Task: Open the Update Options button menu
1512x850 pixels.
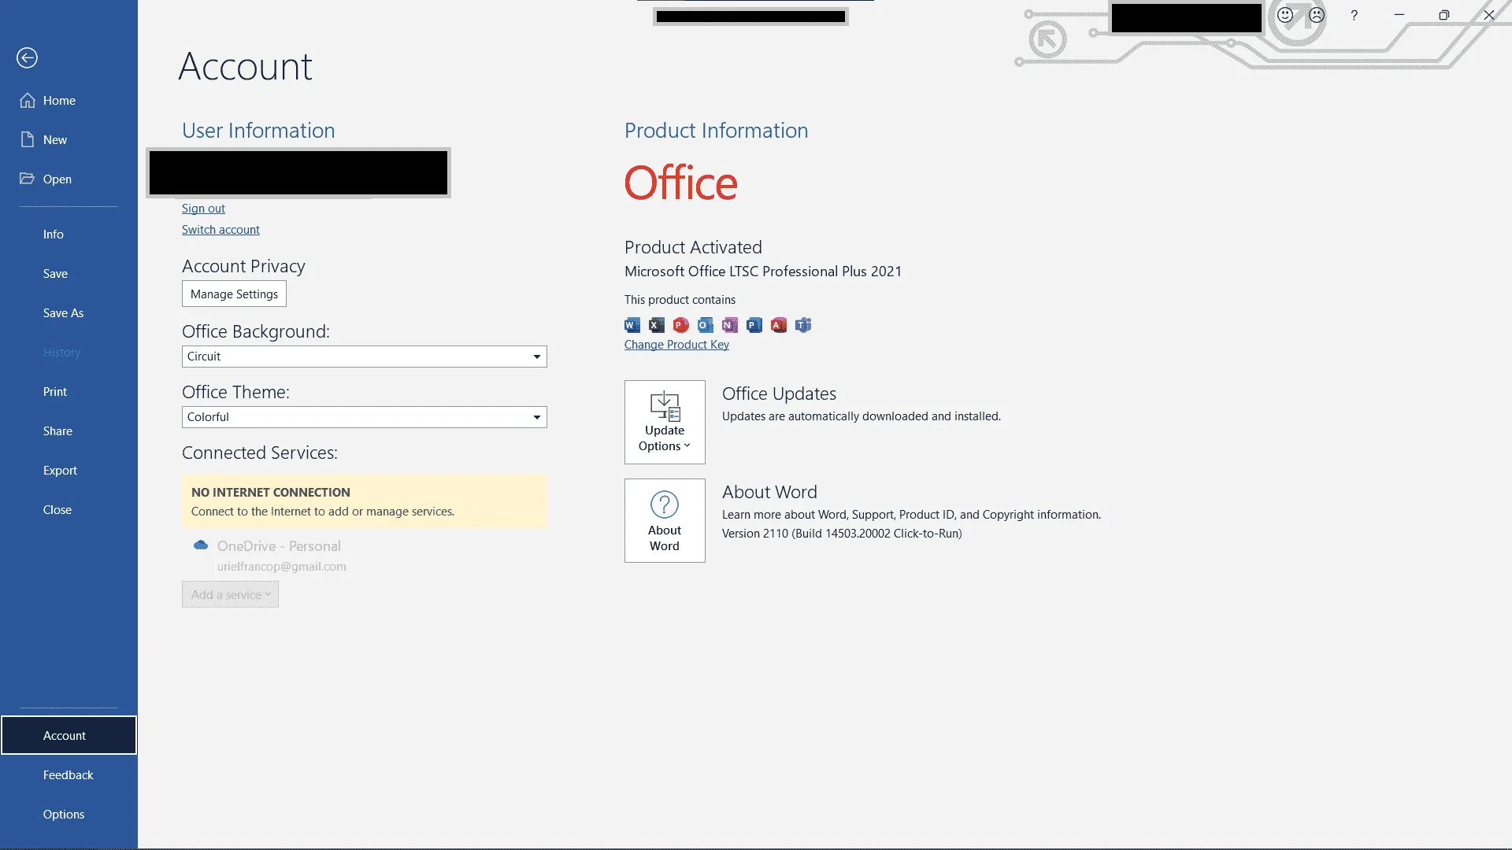Action: tap(665, 422)
